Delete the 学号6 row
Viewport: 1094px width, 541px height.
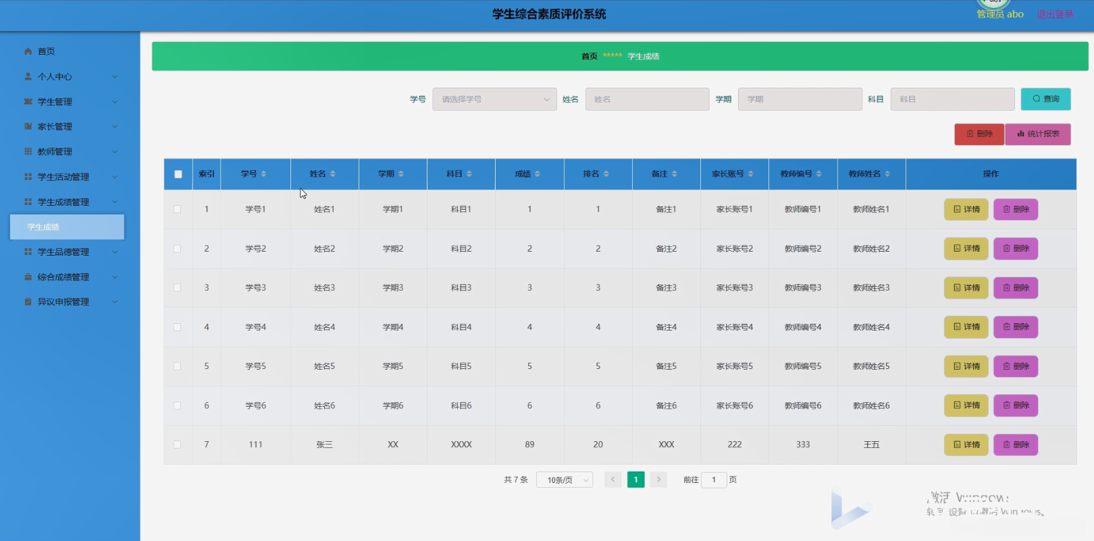click(x=1016, y=405)
